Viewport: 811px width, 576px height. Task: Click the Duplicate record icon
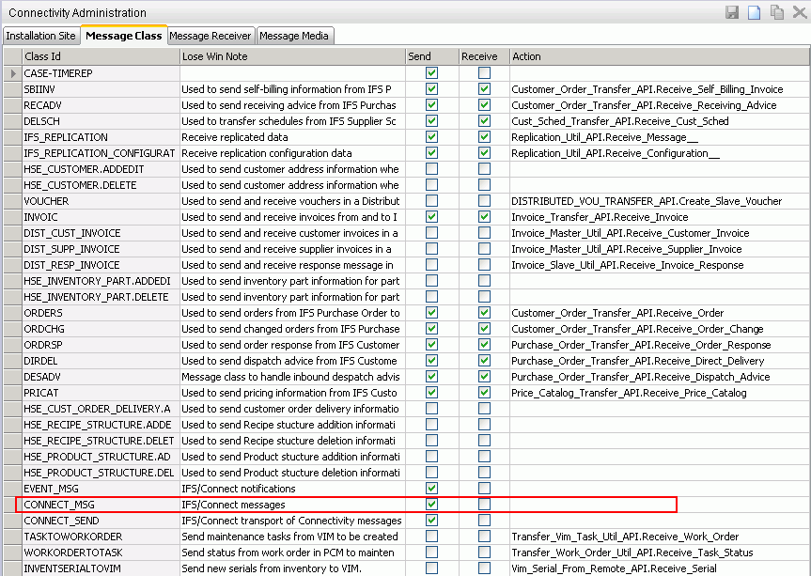click(777, 12)
